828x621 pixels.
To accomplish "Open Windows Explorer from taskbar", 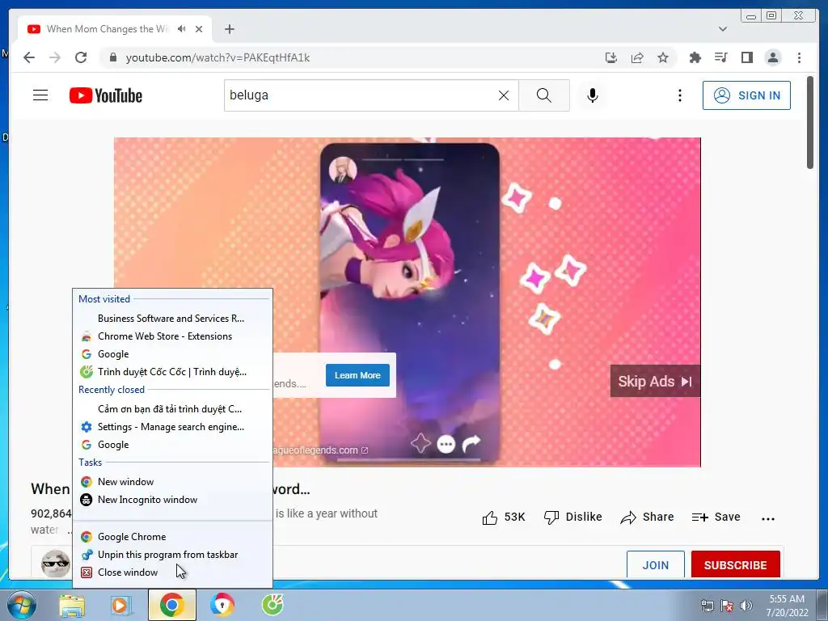I will click(x=72, y=605).
